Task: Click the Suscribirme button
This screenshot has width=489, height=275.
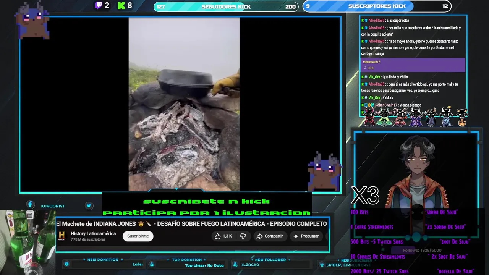Action: 138,236
